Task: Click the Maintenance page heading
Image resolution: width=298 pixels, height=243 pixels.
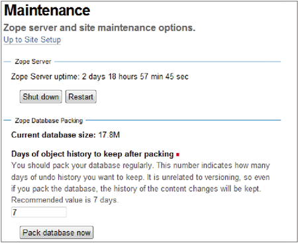Action: 47,10
